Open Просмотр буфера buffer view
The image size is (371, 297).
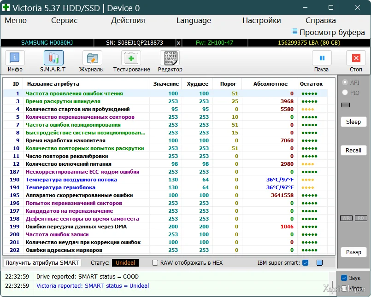click(x=328, y=32)
